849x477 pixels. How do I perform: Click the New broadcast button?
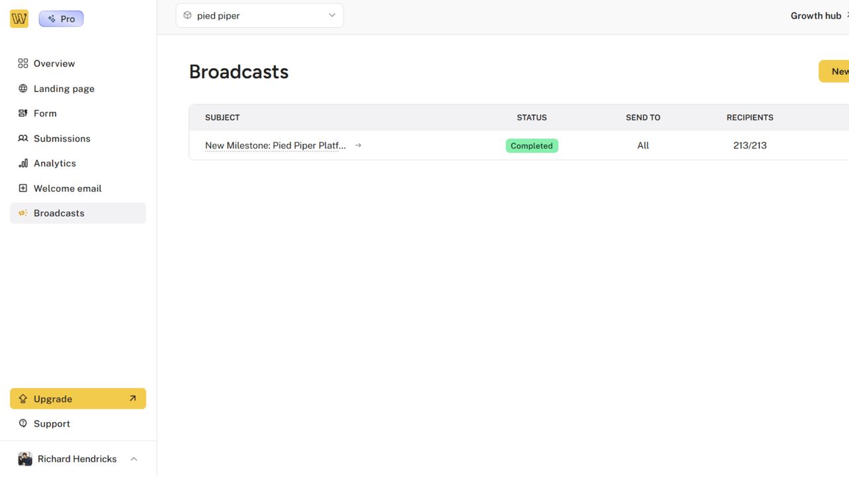point(838,71)
